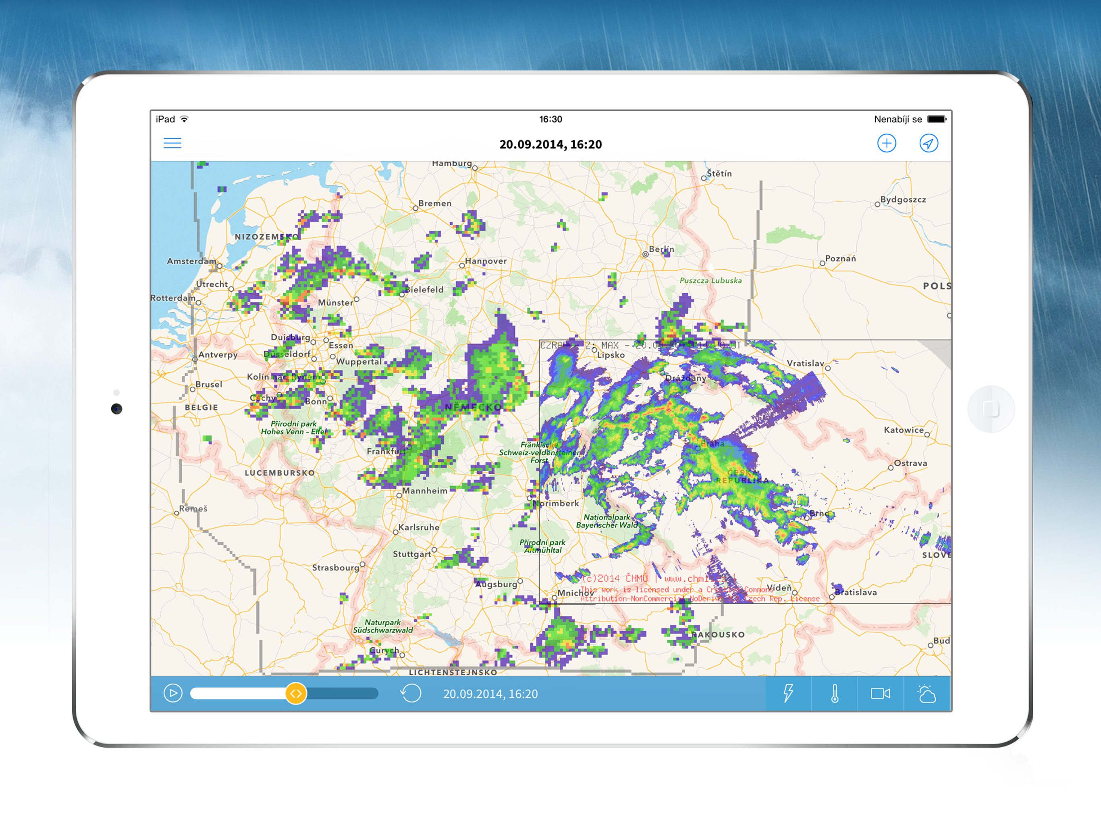1101x825 pixels.
Task: Tap the bottom bar date label
Action: pos(490,694)
